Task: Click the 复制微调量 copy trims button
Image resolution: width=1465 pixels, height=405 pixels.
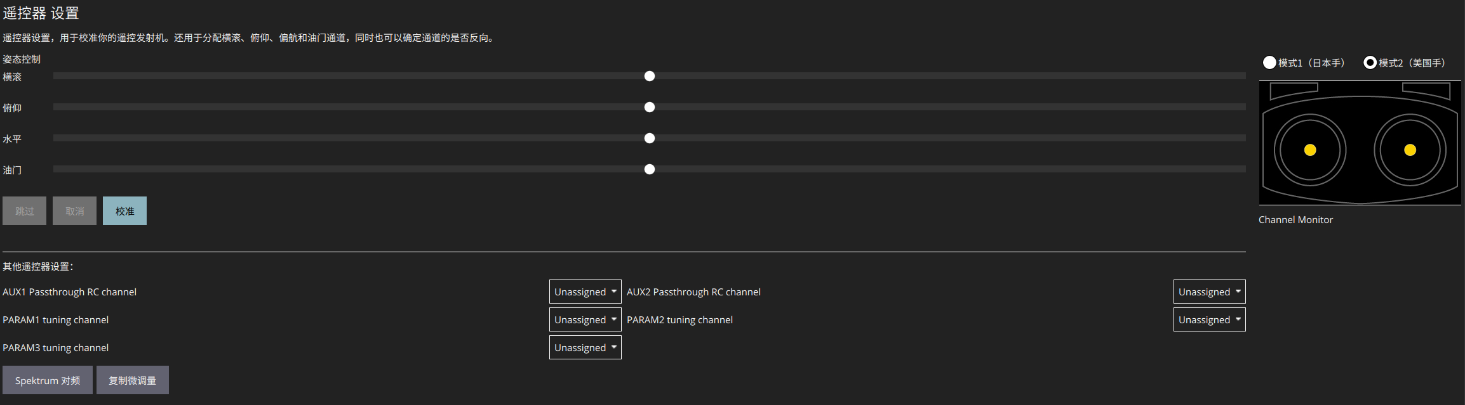Action: (x=132, y=380)
